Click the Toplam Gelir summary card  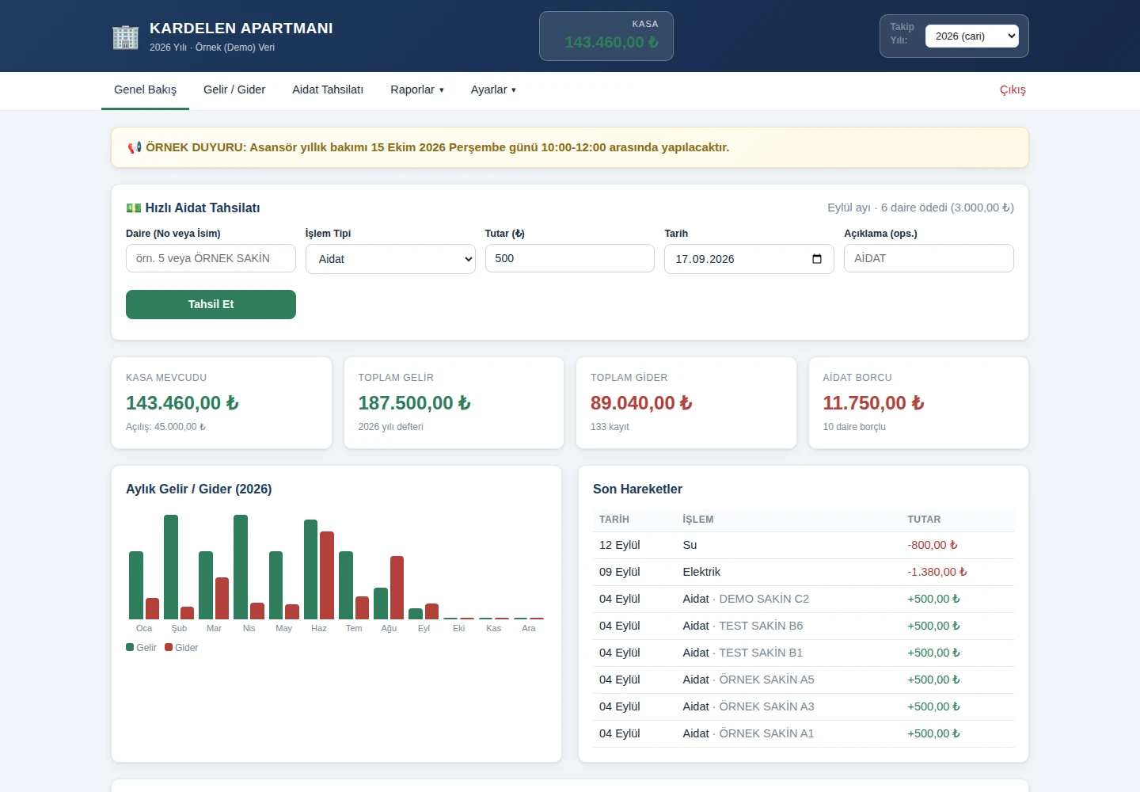pyautogui.click(x=454, y=402)
